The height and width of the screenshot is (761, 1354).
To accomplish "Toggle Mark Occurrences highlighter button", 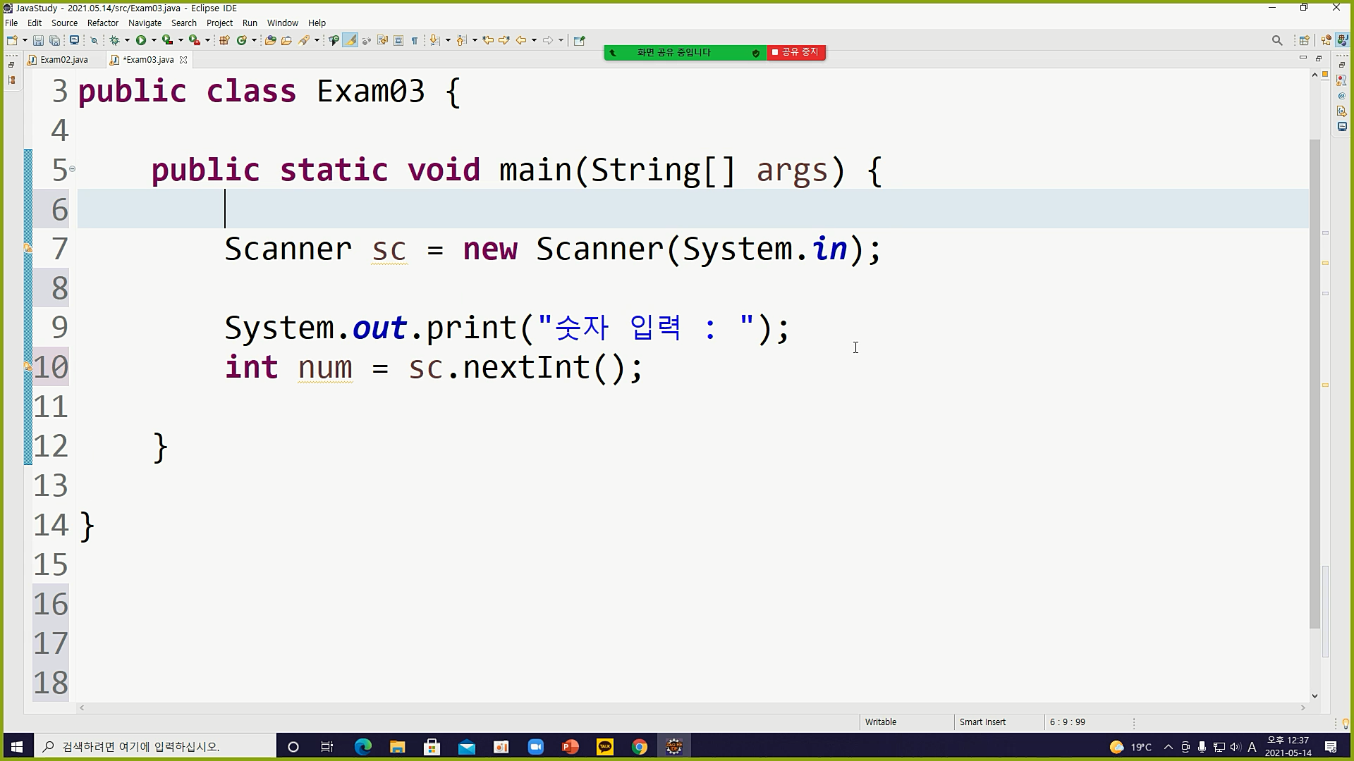I will point(350,41).
